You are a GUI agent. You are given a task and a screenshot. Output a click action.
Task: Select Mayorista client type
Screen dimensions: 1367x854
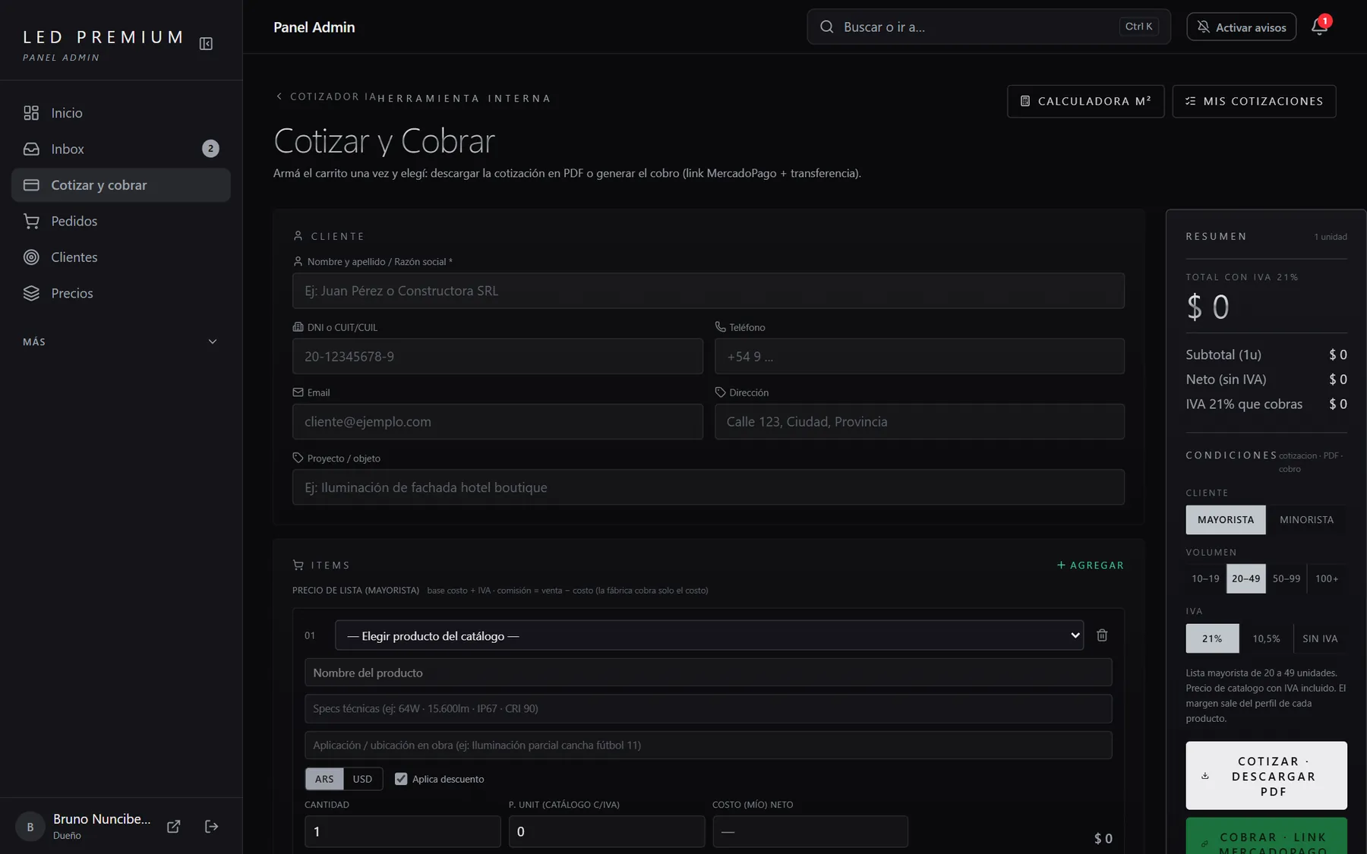point(1226,520)
